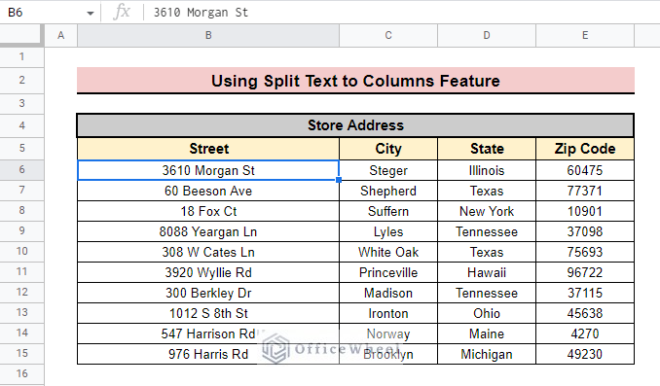Select cell containing 3920 Wyllie Rd

pyautogui.click(x=208, y=272)
